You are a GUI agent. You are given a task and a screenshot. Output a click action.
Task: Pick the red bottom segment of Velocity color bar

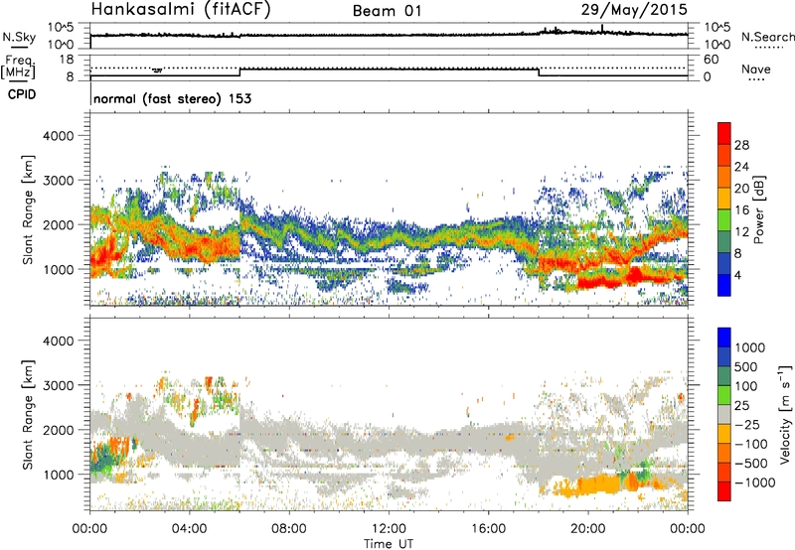724,491
